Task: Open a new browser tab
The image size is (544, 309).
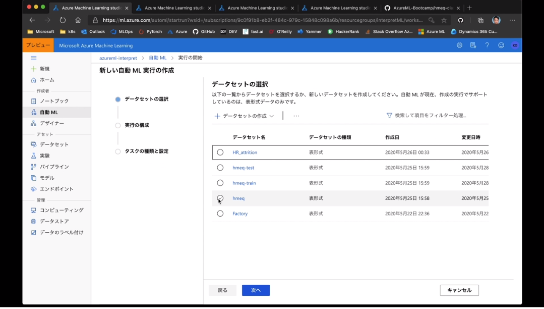Action: click(469, 8)
